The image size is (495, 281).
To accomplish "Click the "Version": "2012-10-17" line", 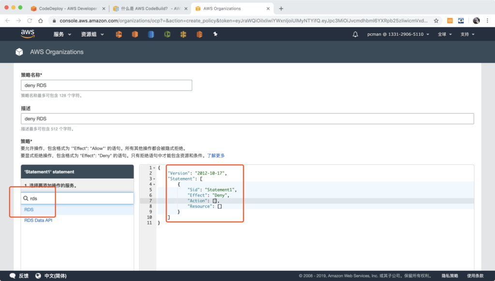I will 197,173.
